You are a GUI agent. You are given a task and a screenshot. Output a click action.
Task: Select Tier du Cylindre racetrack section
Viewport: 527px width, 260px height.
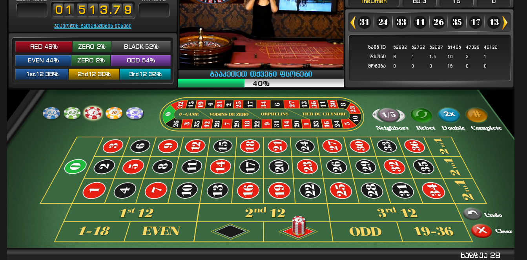point(324,114)
